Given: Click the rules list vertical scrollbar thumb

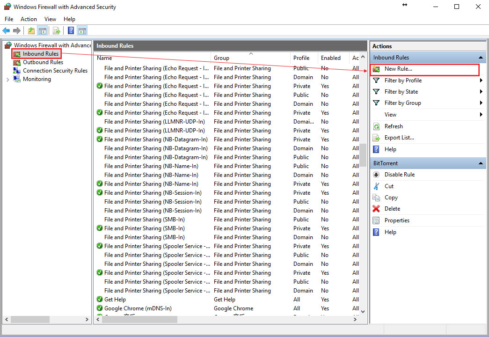Looking at the screenshot, I should 363,155.
